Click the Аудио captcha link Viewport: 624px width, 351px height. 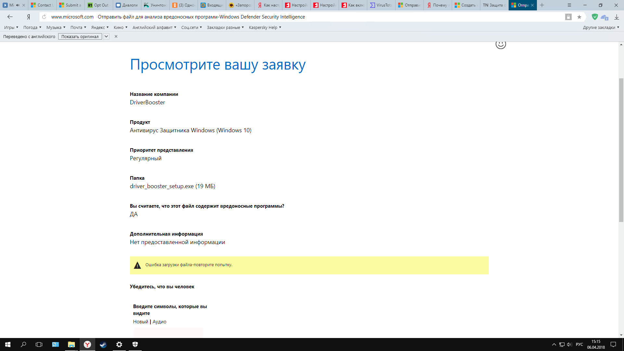159,322
